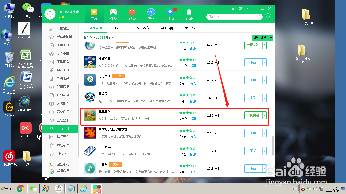Click the software list vertical scrollbar
The width and height of the screenshot is (346, 194).
click(273, 146)
